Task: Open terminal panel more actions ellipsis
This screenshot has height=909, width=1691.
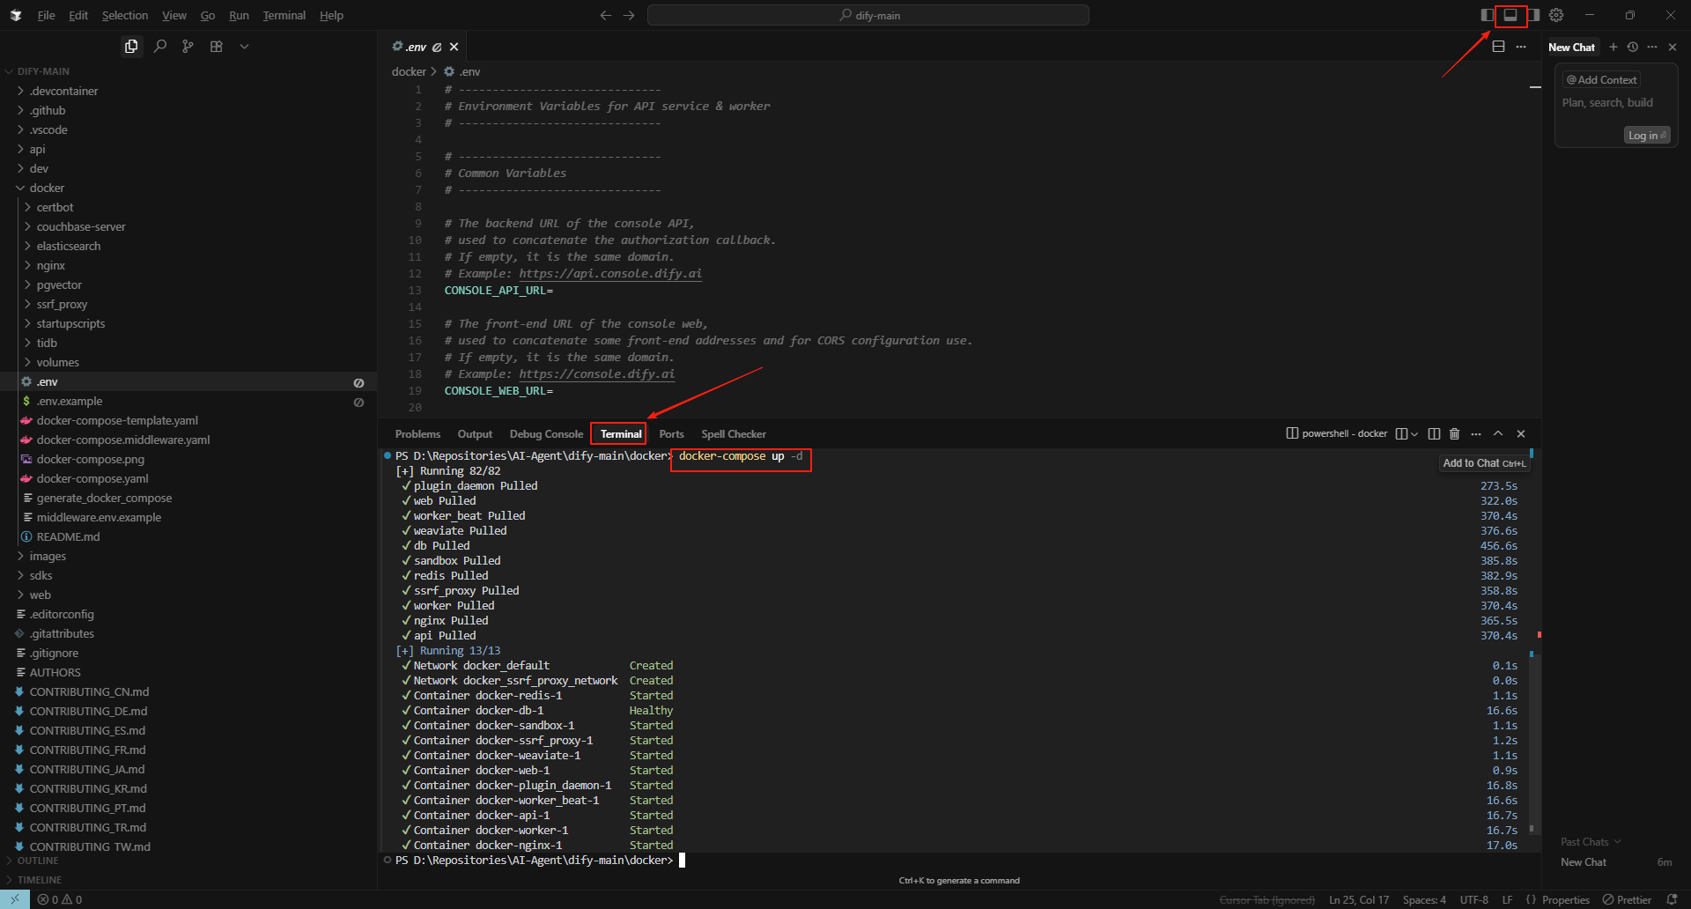Action: pyautogui.click(x=1476, y=433)
